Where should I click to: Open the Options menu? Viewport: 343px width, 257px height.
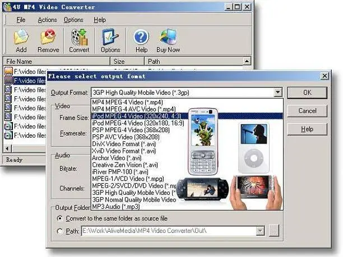(x=73, y=20)
